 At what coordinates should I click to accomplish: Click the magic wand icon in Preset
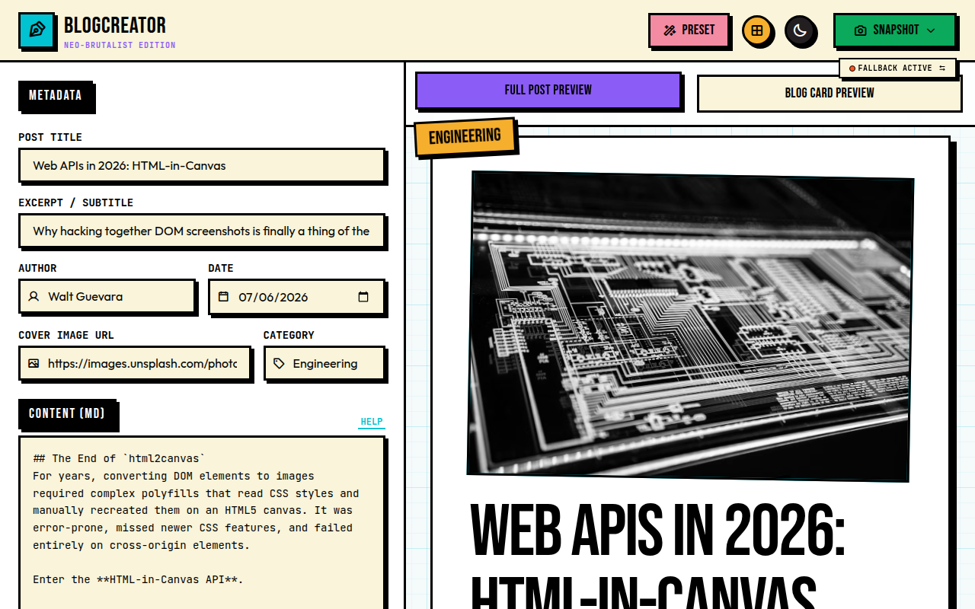[670, 30]
